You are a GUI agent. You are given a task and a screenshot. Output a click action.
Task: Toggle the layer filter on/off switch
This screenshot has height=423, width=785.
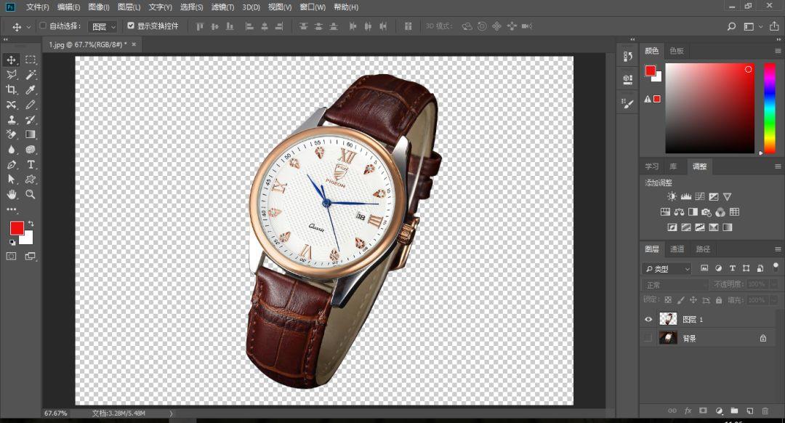776,267
